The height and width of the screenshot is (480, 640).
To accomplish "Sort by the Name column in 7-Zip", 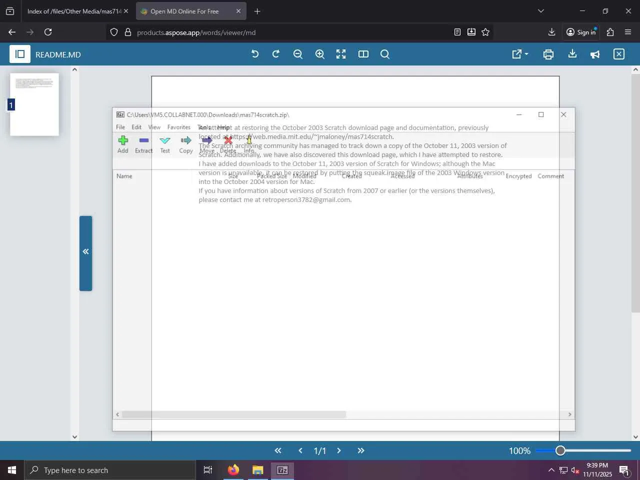I will [124, 176].
